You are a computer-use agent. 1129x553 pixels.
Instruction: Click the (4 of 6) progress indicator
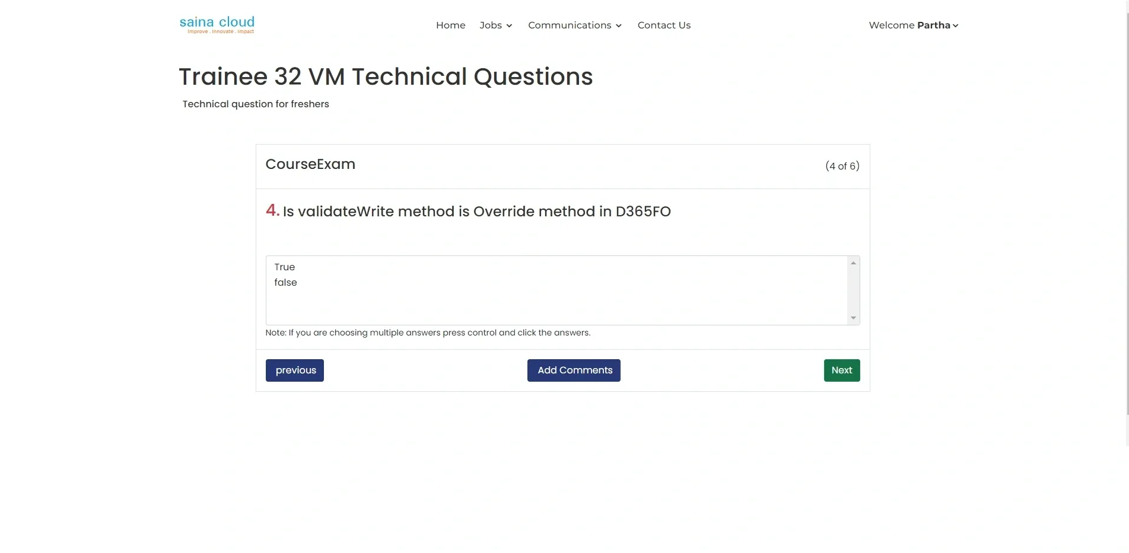pyautogui.click(x=842, y=166)
